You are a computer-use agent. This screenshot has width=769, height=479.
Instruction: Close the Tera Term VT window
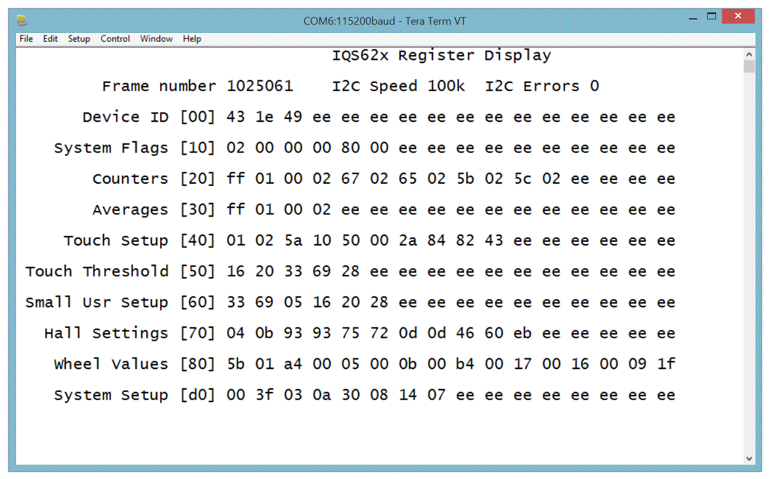738,17
